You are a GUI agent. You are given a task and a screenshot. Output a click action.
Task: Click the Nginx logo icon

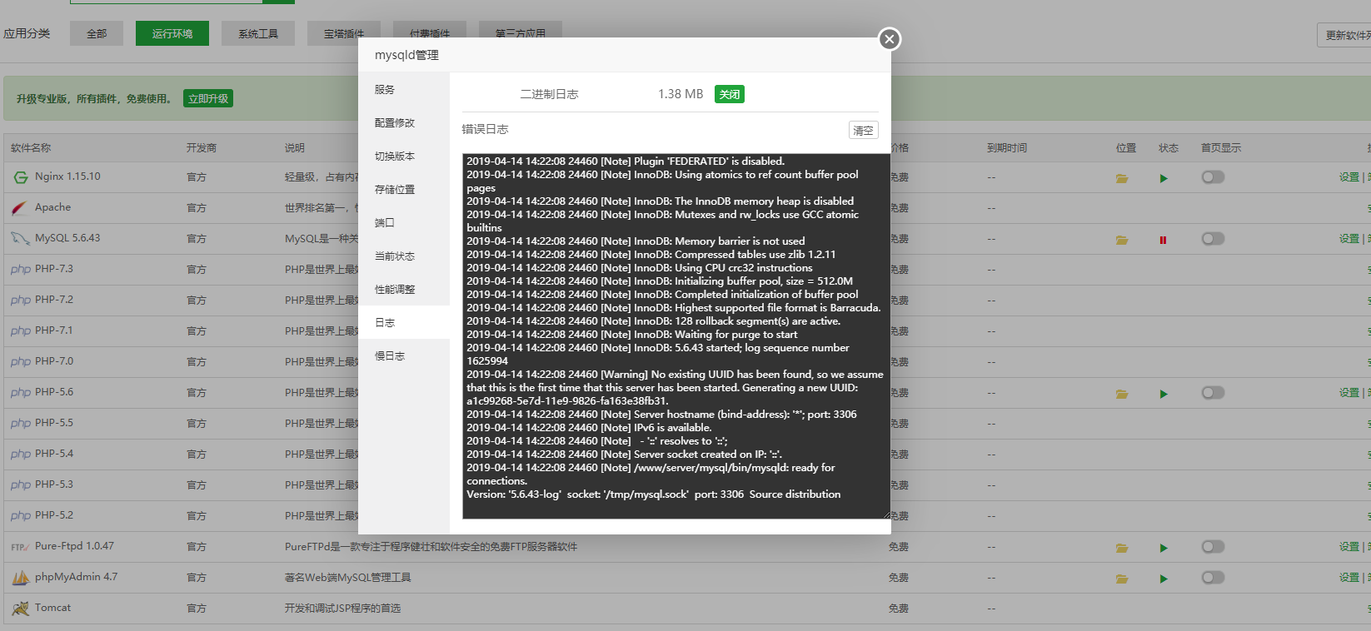[x=20, y=177]
